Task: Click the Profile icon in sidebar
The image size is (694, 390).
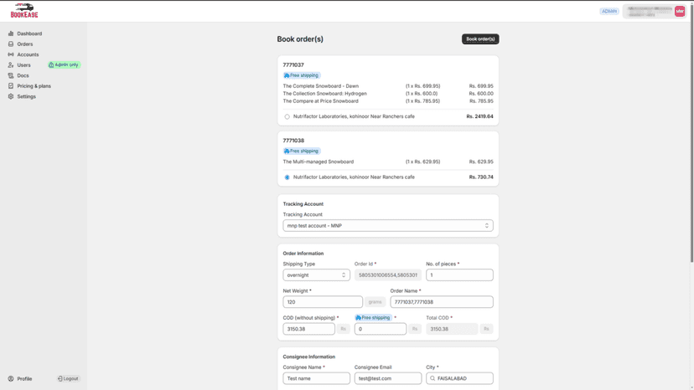Action: click(x=11, y=378)
